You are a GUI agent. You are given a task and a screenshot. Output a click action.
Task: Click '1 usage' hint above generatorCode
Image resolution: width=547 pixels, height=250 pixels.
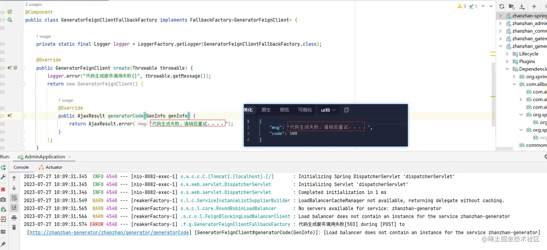[65, 100]
